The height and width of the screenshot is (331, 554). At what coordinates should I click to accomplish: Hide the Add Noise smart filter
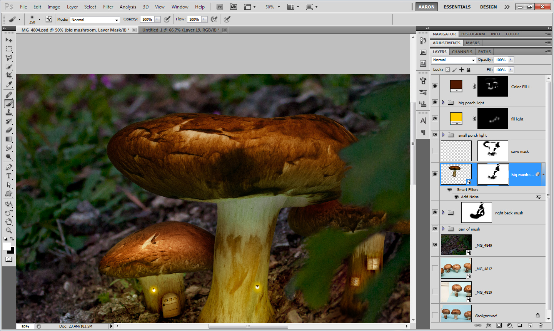[x=457, y=197]
